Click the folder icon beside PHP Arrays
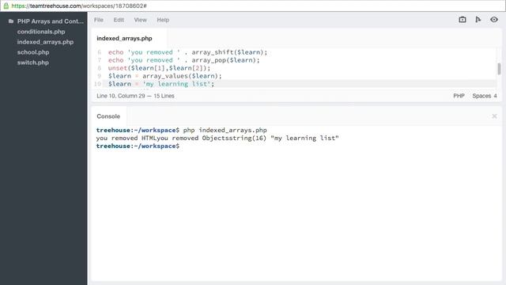 (x=11, y=21)
